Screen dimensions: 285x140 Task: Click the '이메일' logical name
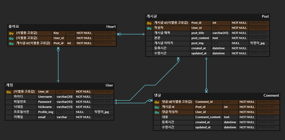(x=18, y=117)
